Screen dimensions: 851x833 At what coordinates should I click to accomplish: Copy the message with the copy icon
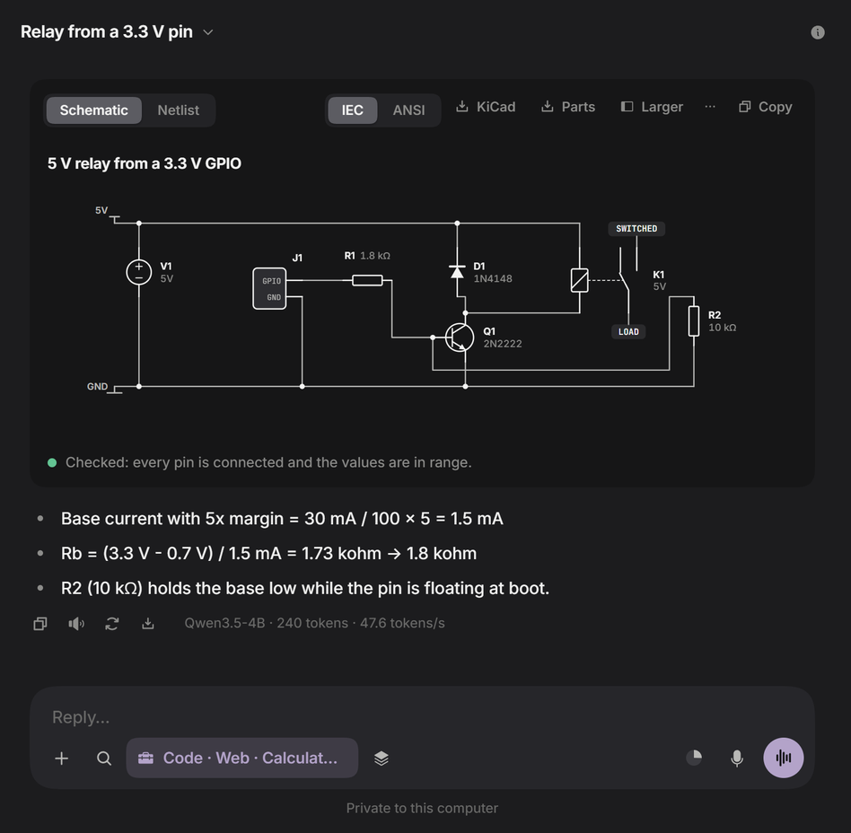pyautogui.click(x=40, y=624)
